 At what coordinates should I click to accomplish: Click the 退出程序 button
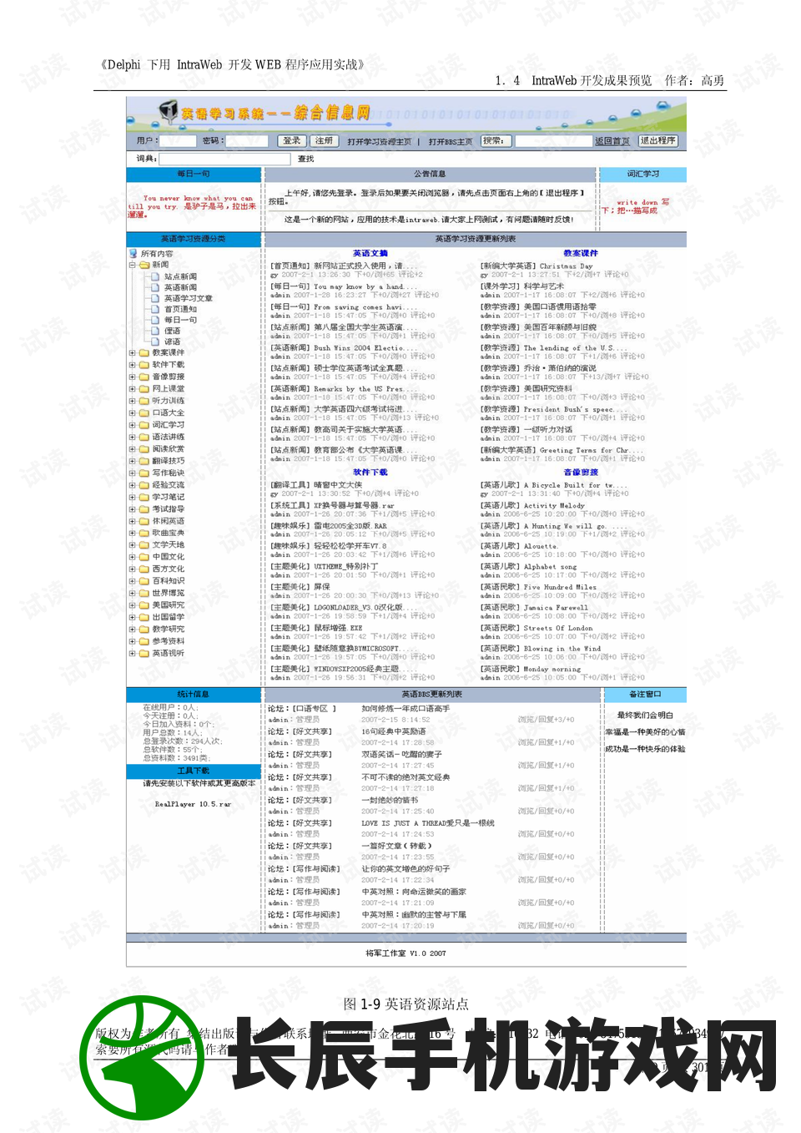click(658, 141)
